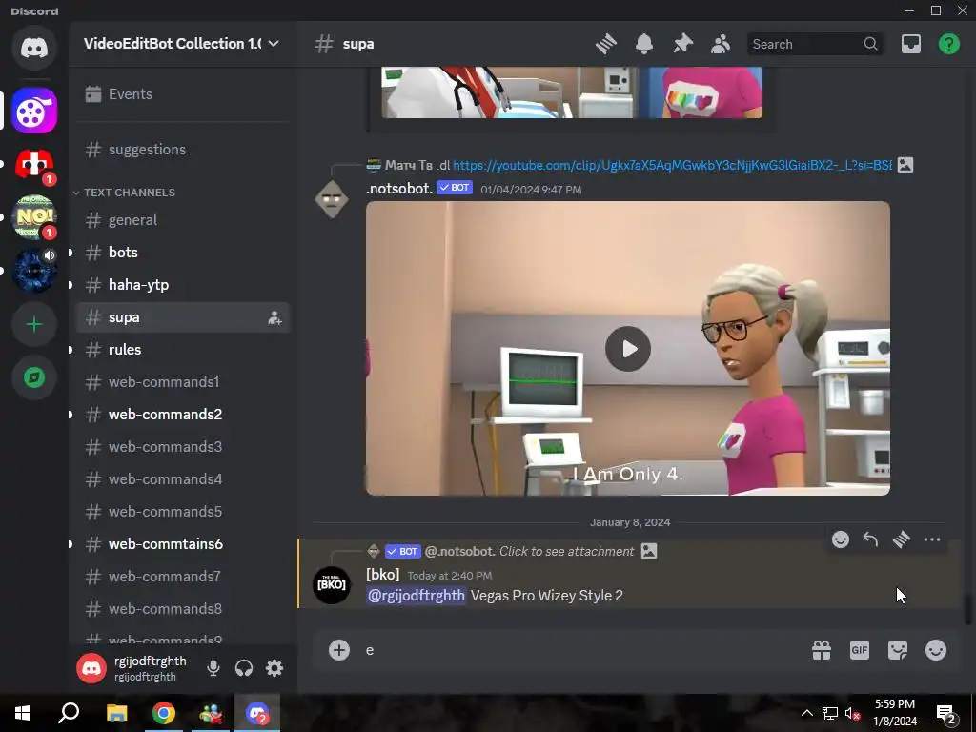Screen dimensions: 976x732
Task: Open the emoji picker
Action: point(936,650)
